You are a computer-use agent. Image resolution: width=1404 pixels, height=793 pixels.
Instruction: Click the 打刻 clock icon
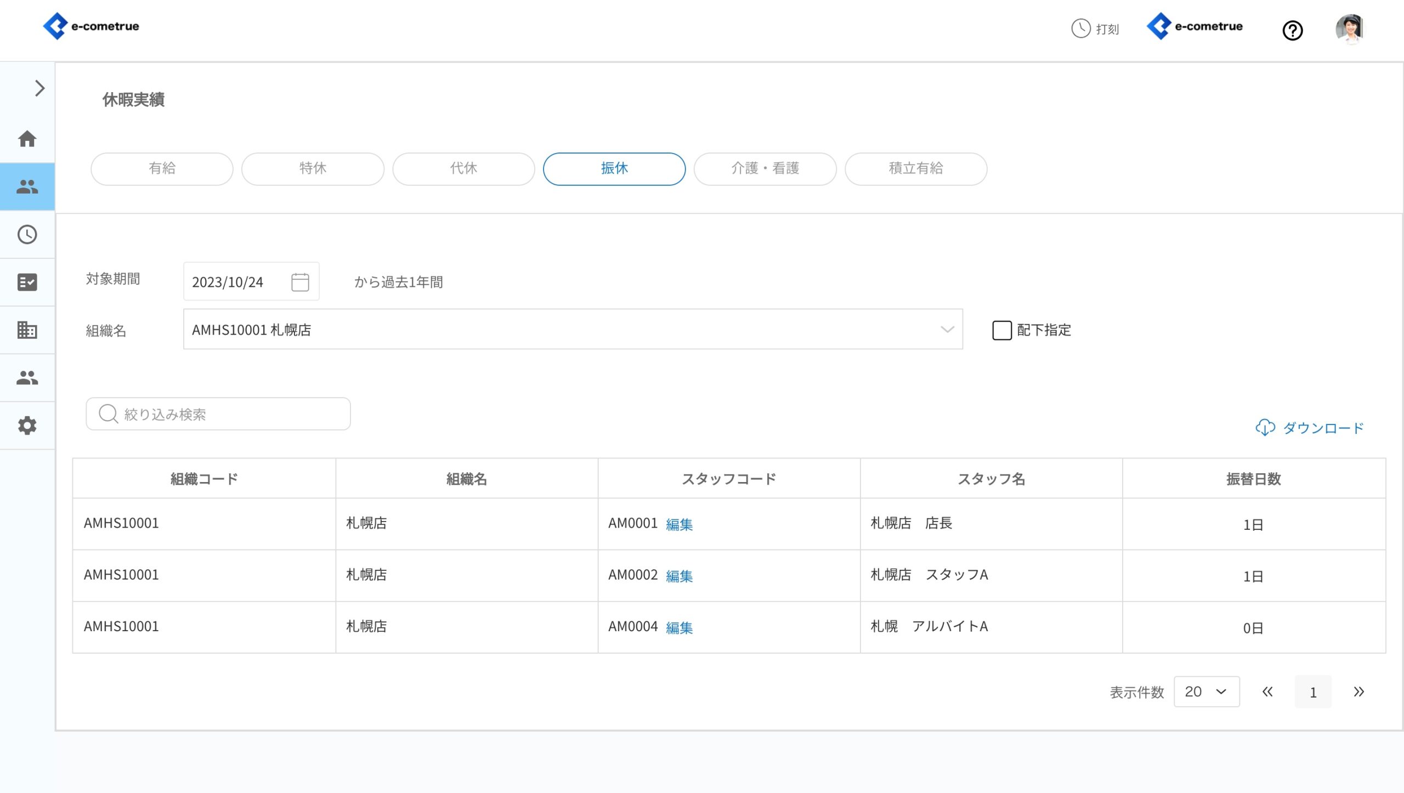tap(1080, 29)
